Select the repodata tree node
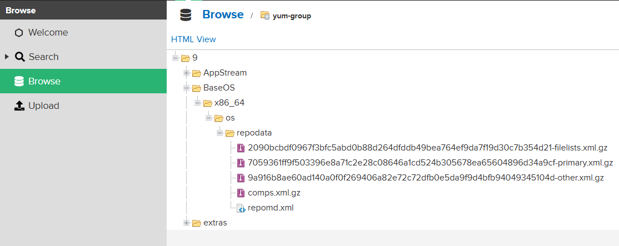Viewport: 619px width, 246px height. pyautogui.click(x=254, y=133)
